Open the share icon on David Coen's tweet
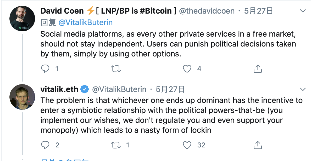Image resolution: width=311 pixels, height=161 pixels. click(x=258, y=68)
